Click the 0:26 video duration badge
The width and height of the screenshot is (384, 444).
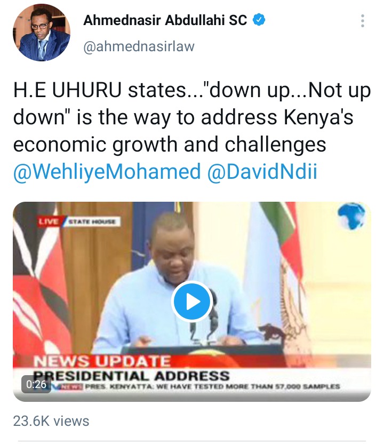point(36,384)
